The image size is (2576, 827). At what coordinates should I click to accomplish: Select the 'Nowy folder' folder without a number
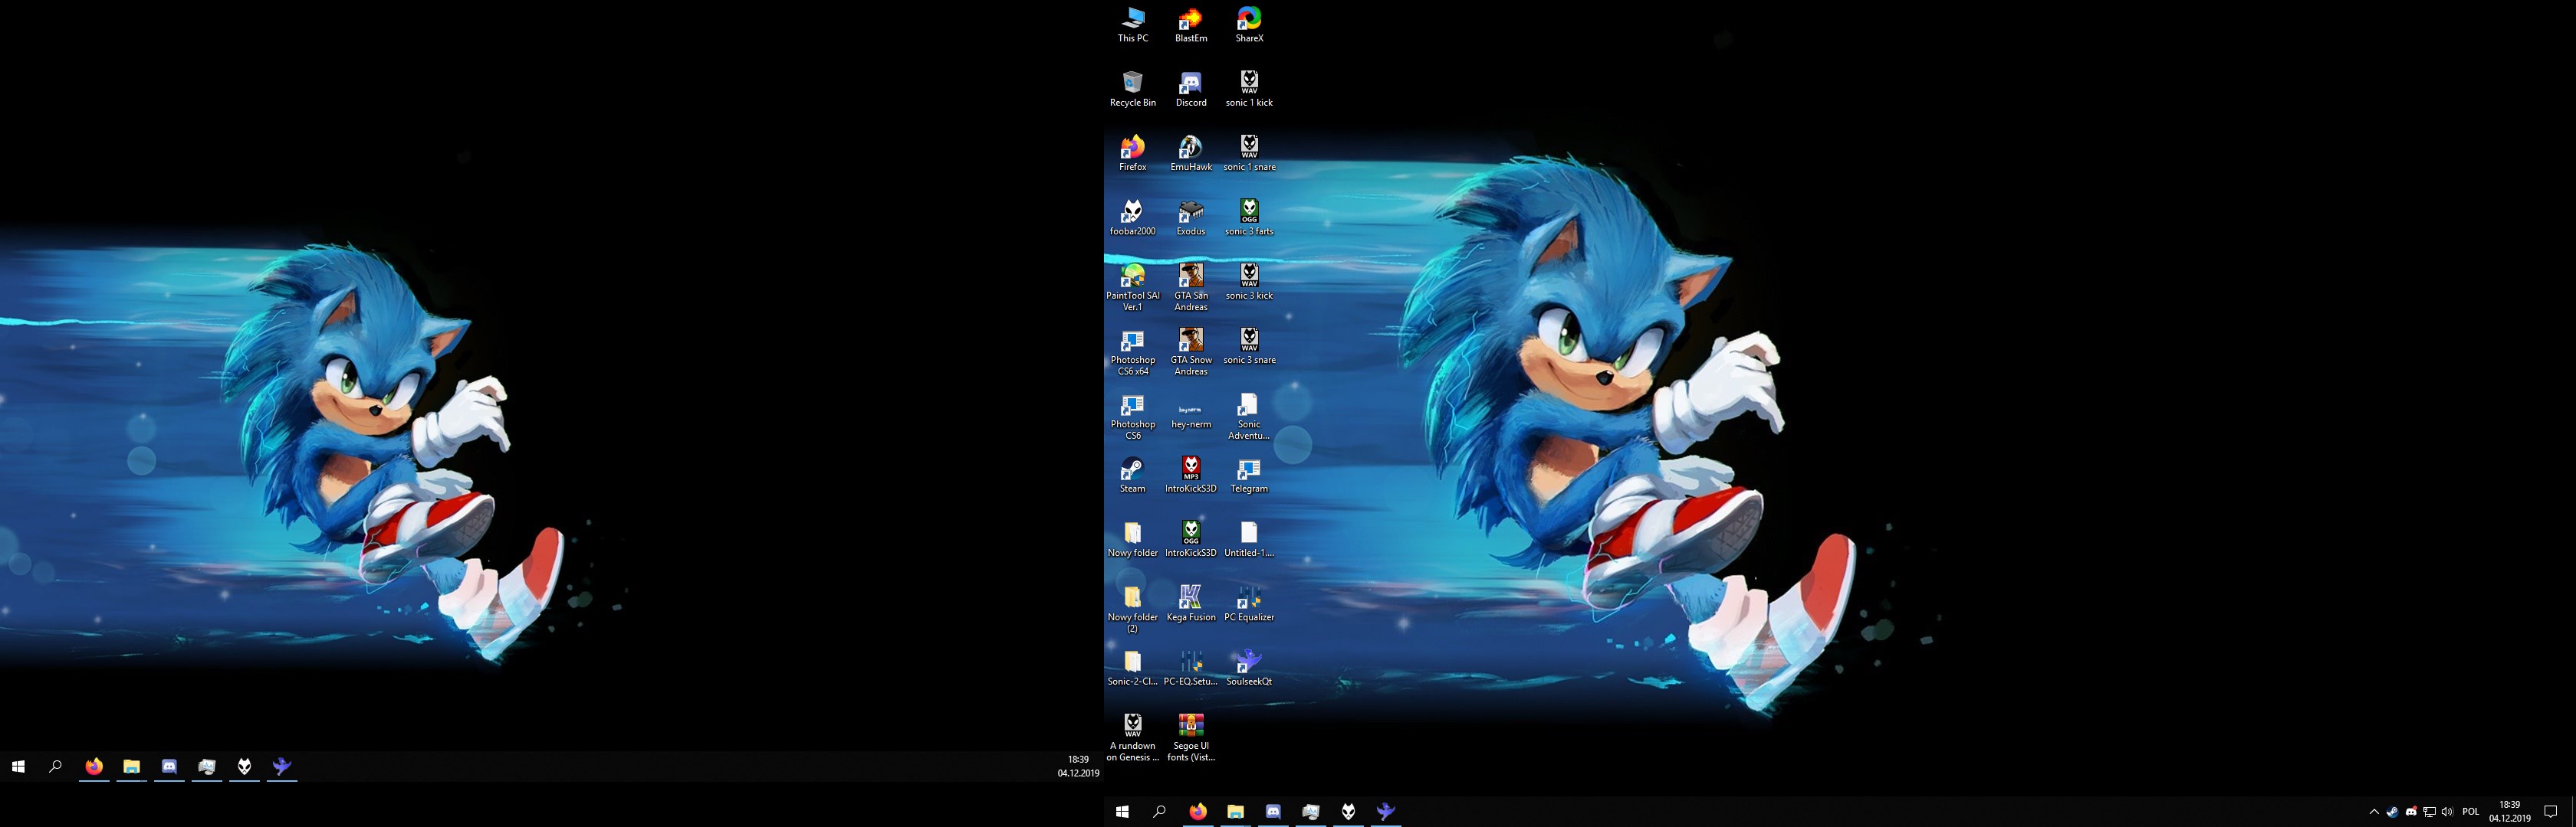coord(1132,539)
